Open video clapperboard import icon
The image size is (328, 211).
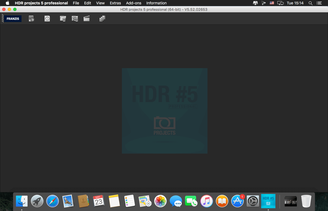click(x=87, y=19)
